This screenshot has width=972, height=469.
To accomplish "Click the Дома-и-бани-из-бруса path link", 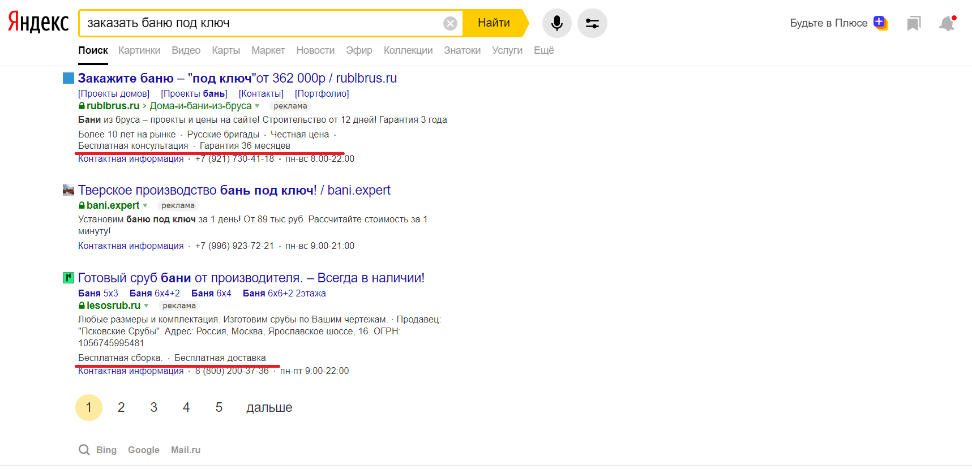I will tap(200, 106).
